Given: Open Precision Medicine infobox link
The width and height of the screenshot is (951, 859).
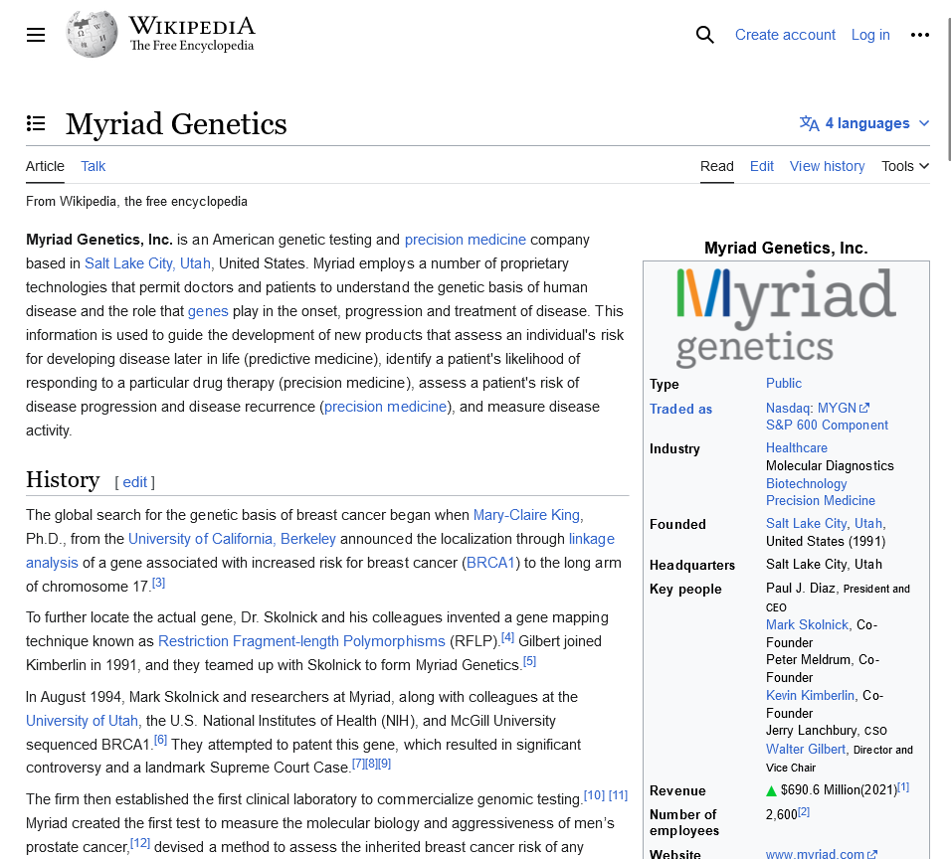Looking at the screenshot, I should pos(820,501).
